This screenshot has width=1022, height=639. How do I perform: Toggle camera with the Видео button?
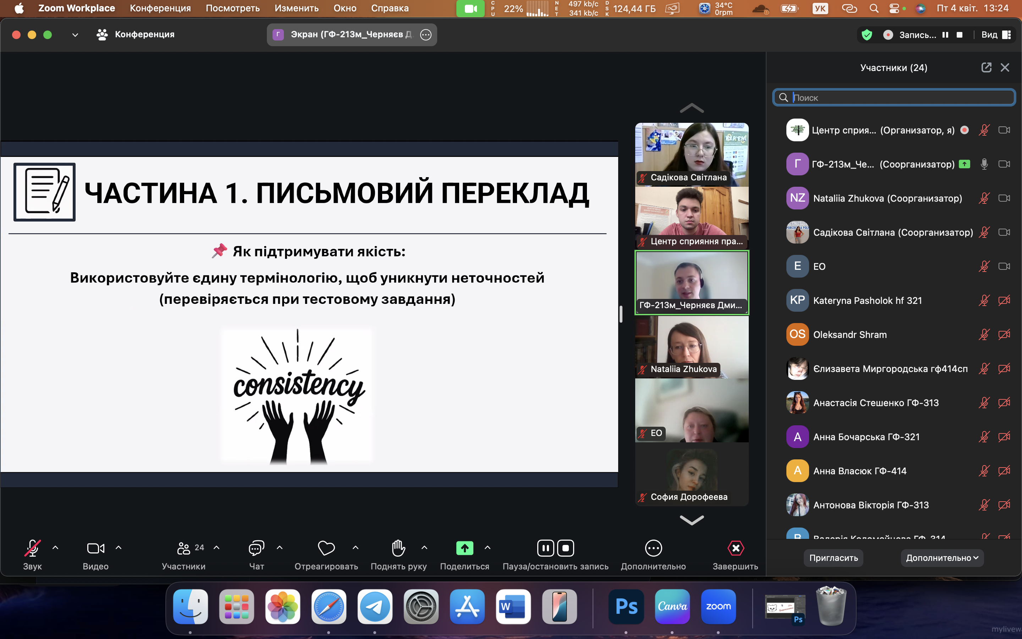click(95, 548)
